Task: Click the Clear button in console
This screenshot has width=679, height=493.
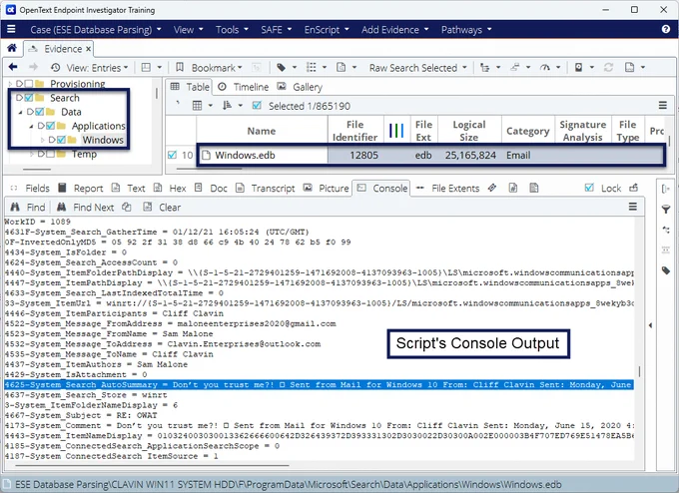Action: pos(162,208)
